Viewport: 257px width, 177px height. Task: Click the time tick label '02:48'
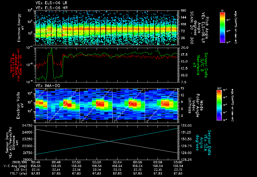click(x=56, y=162)
